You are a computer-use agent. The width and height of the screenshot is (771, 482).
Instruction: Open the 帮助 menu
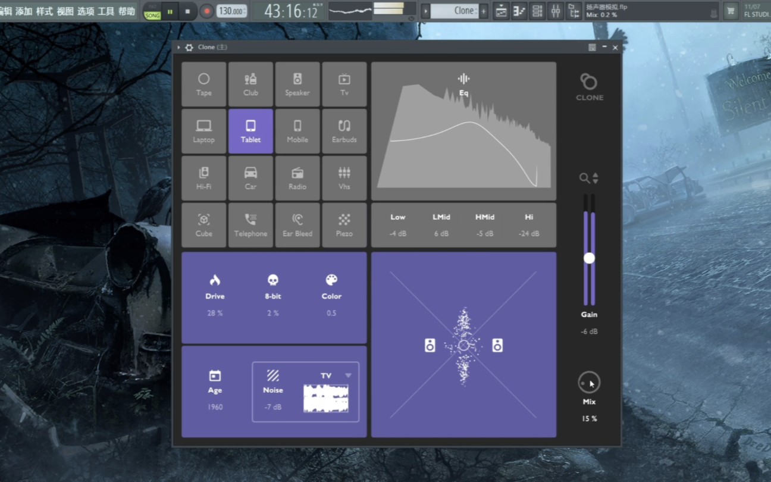pyautogui.click(x=127, y=10)
